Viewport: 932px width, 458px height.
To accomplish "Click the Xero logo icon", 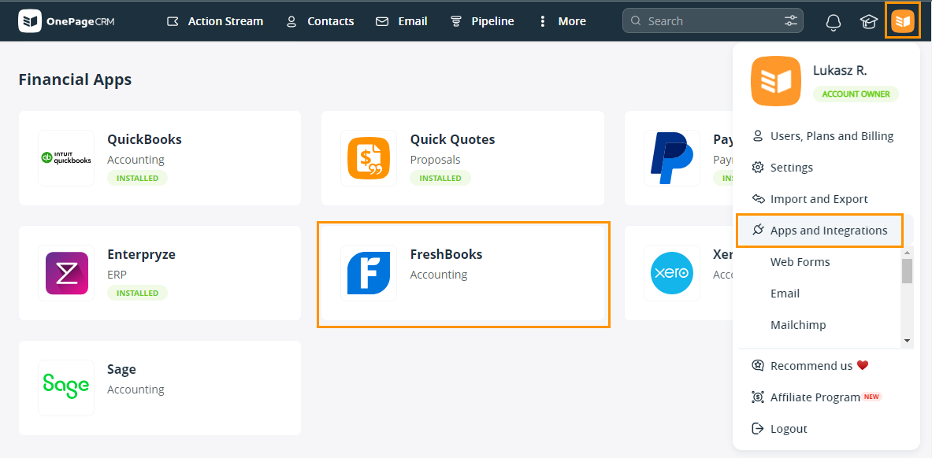I will coord(672,272).
